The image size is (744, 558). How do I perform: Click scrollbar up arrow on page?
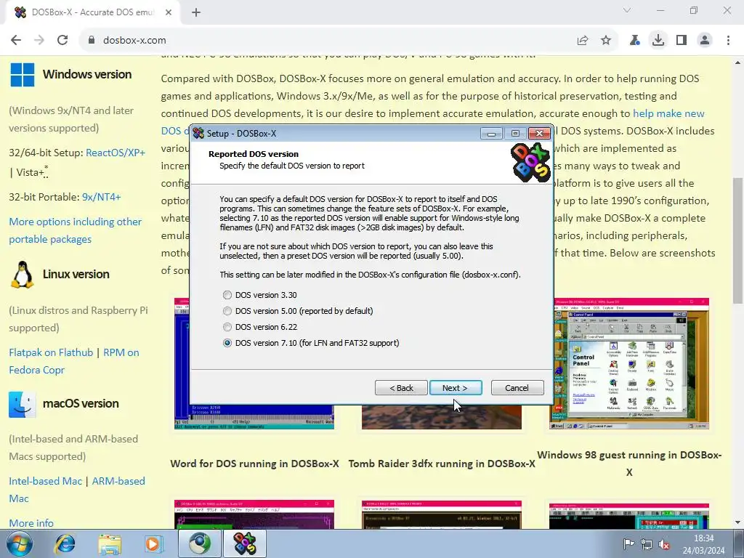[737, 62]
